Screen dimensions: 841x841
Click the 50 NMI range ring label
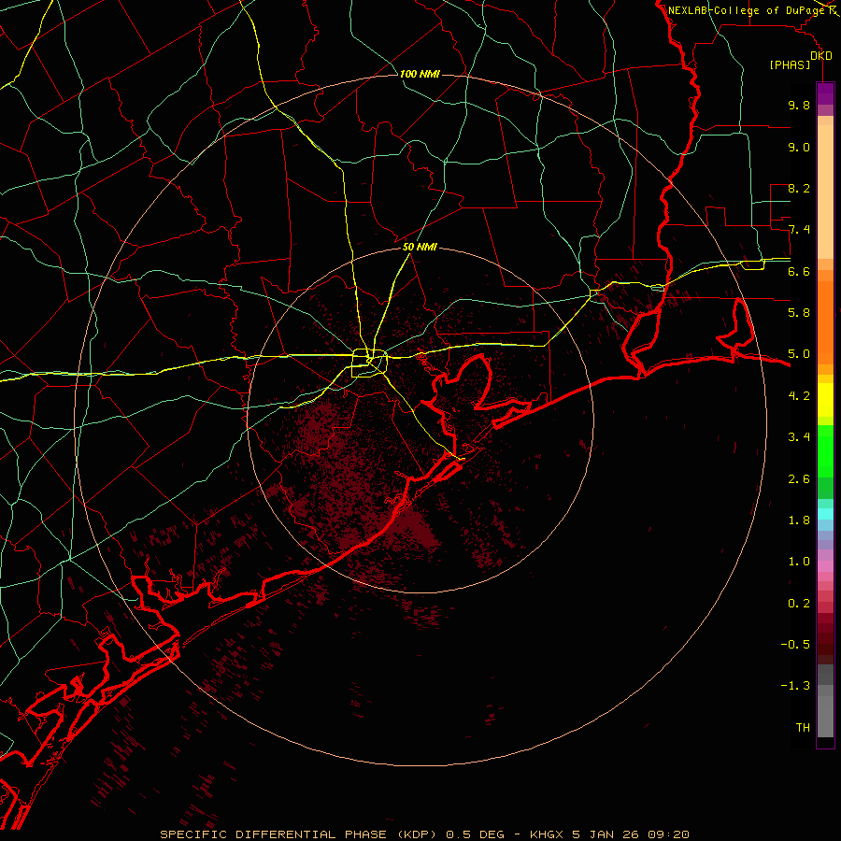click(420, 248)
